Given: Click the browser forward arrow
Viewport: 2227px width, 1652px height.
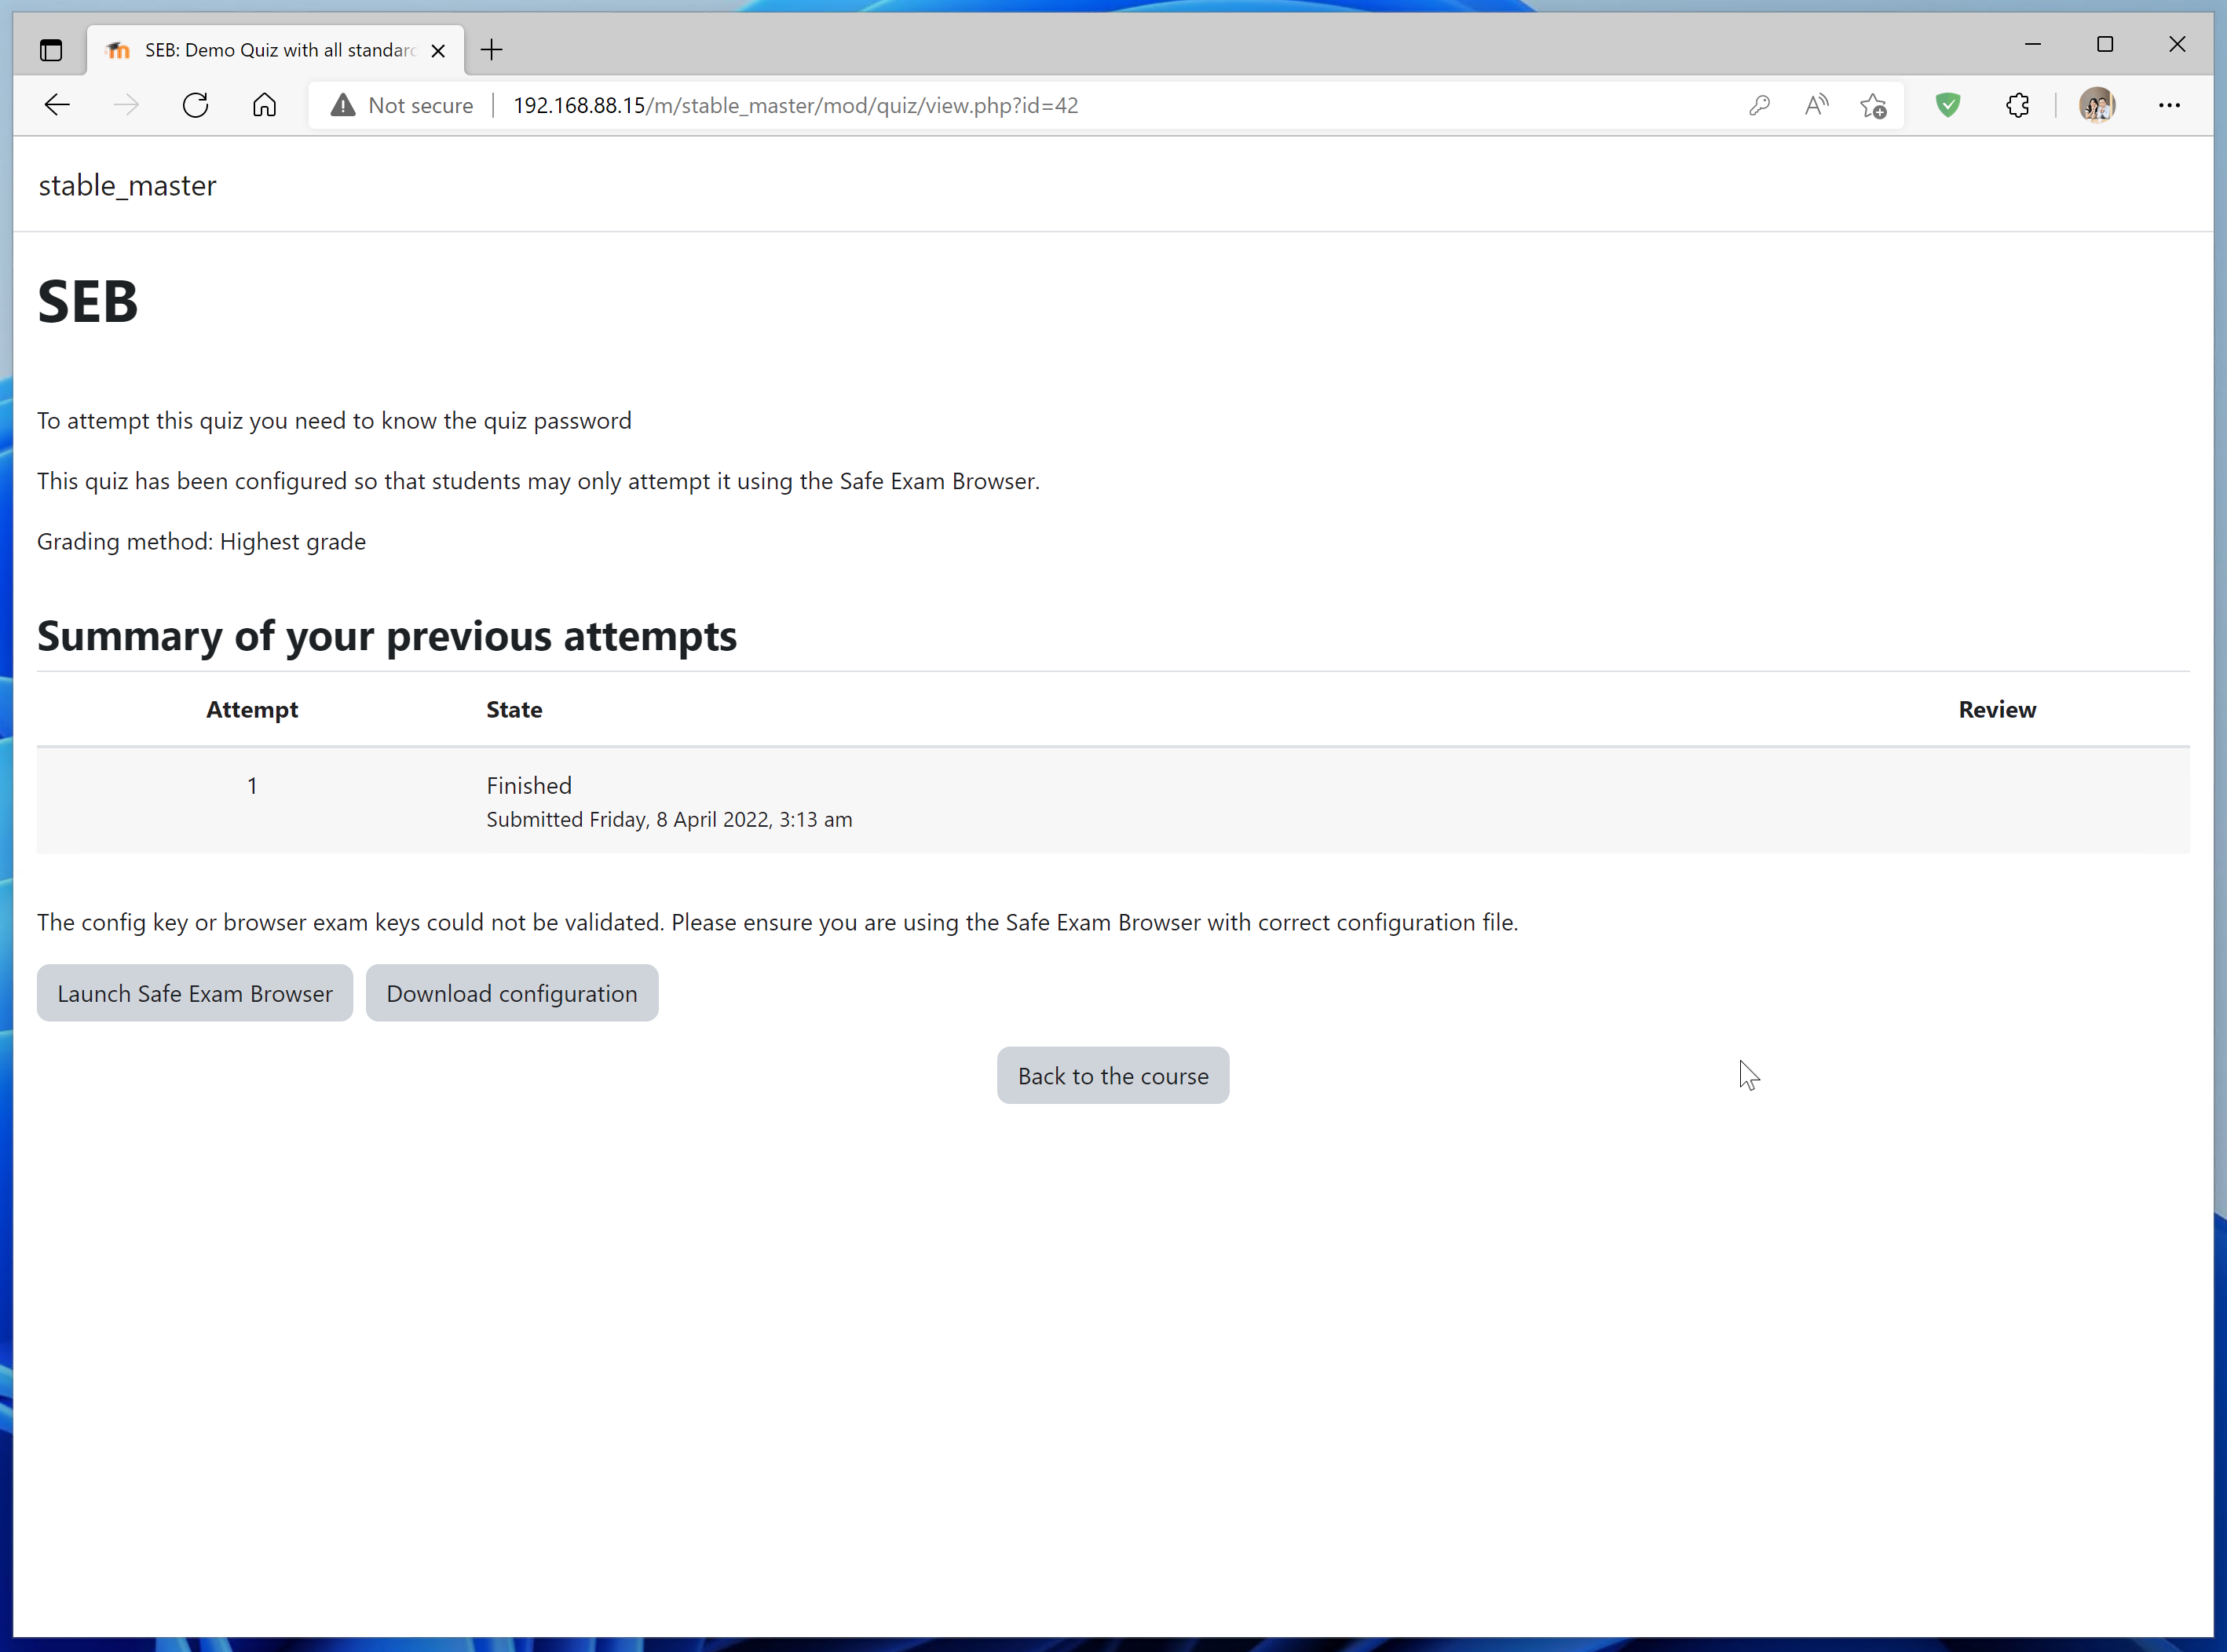Looking at the screenshot, I should tap(126, 105).
